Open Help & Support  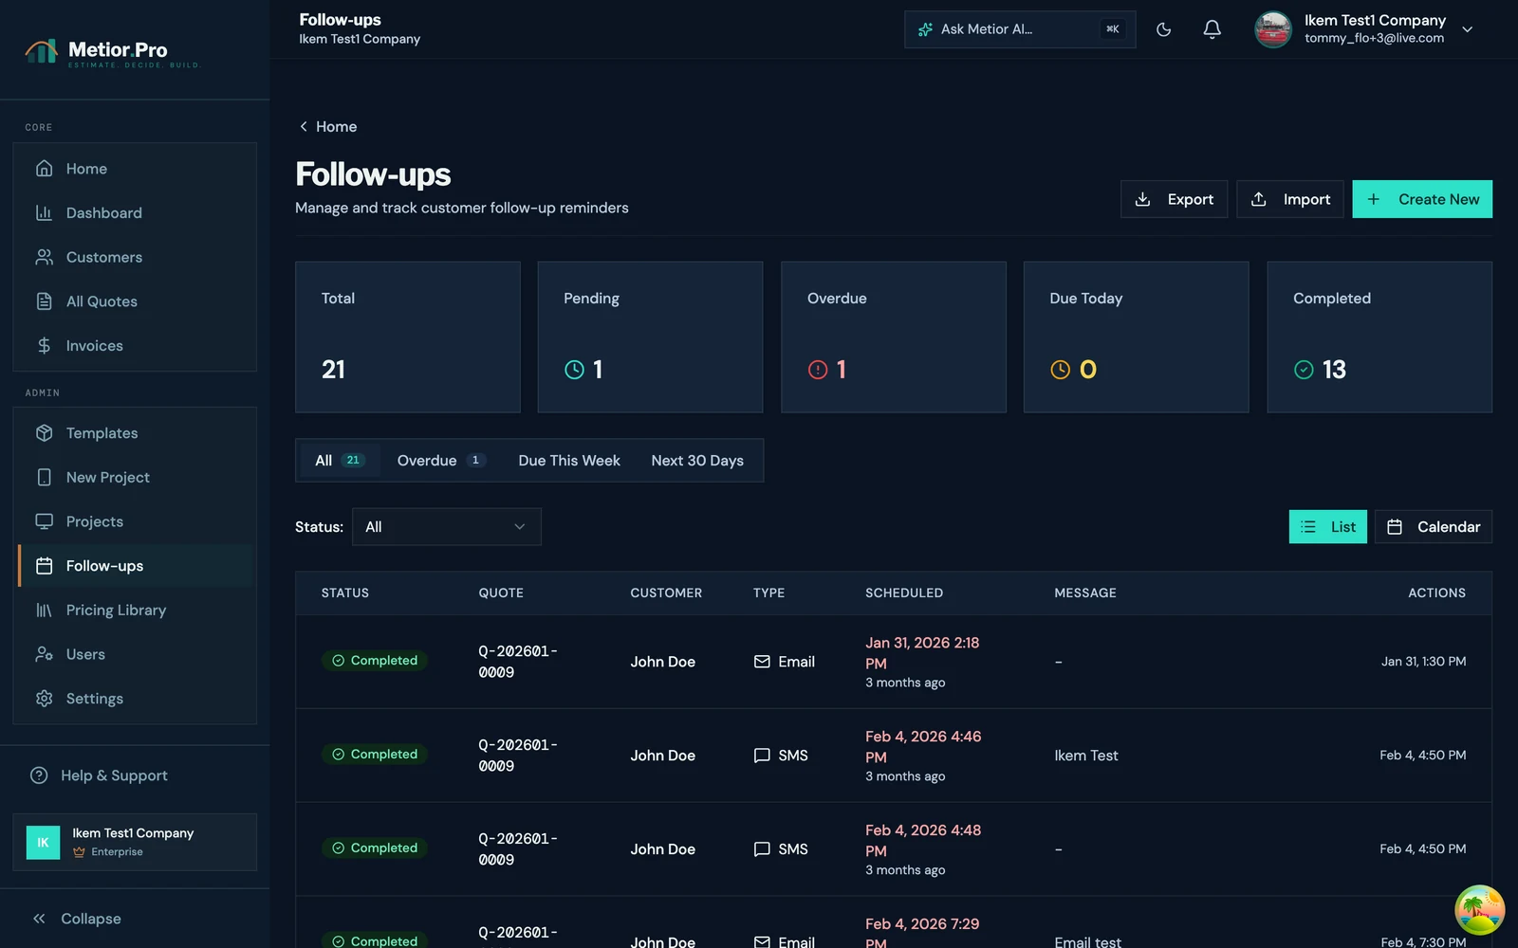tap(135, 775)
